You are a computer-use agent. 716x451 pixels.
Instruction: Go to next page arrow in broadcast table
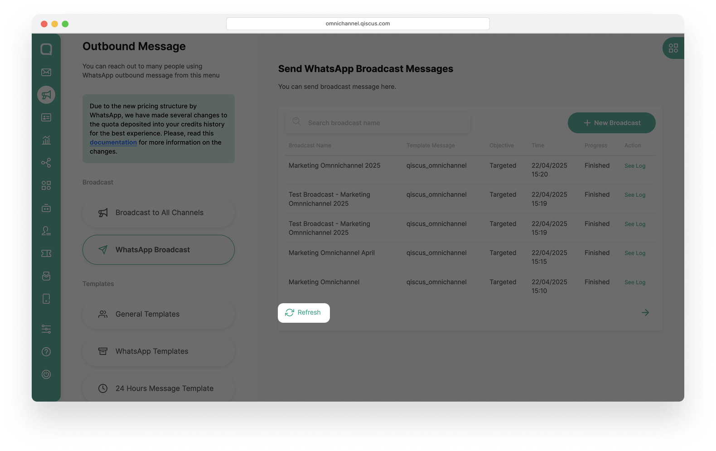coord(645,312)
